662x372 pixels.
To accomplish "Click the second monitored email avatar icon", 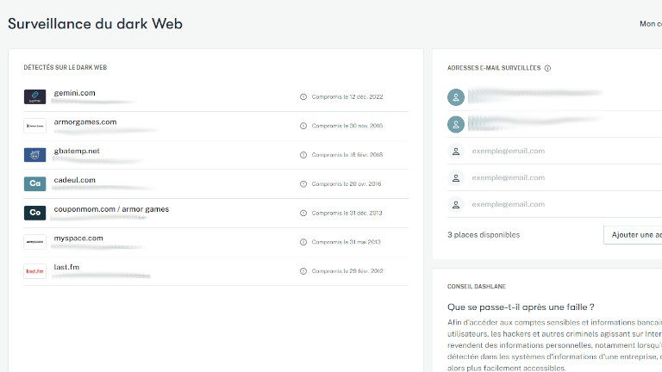I will [456, 124].
